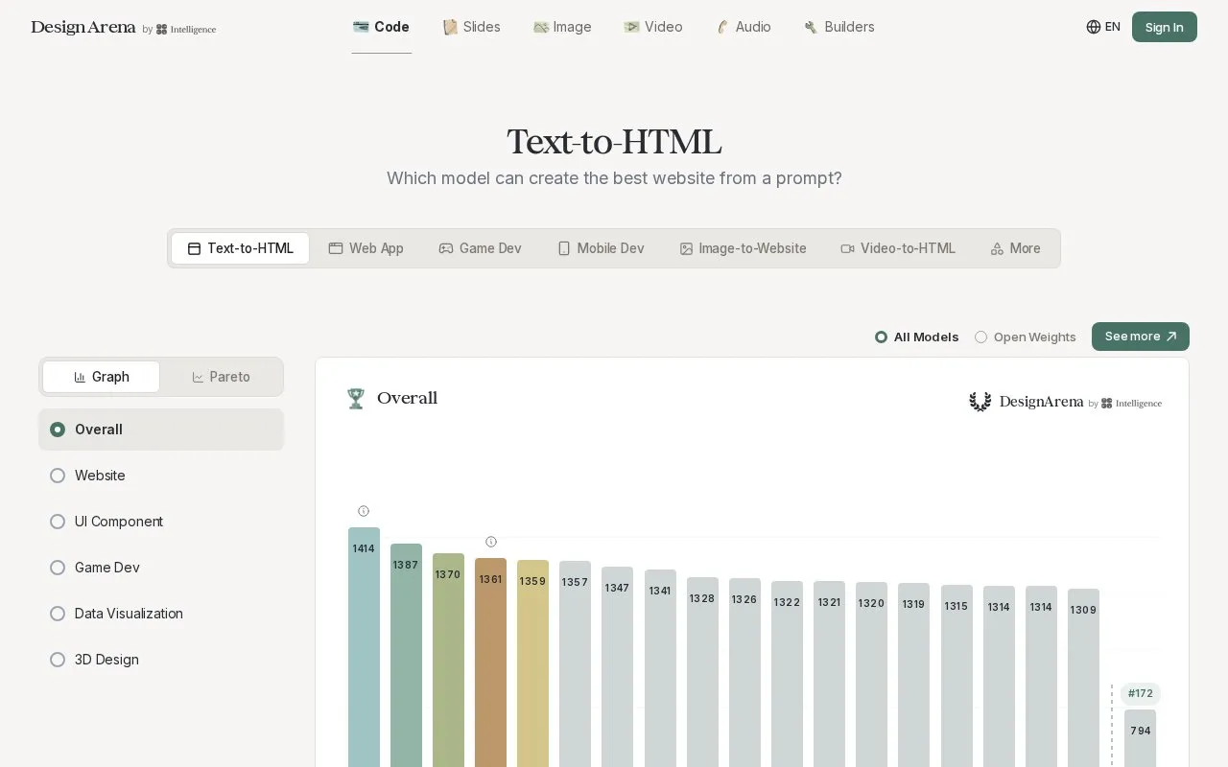Go to the Builders navigation section

pos(838,27)
